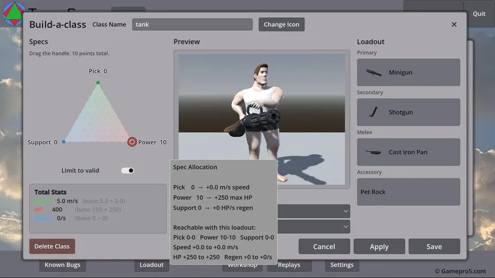The width and height of the screenshot is (495, 278).
Task: Open the Minigun primary weapon slot
Action: (409, 72)
